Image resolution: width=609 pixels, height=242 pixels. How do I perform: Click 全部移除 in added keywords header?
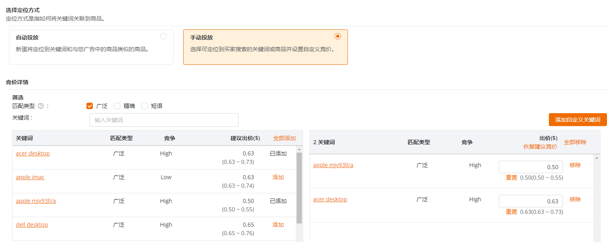(575, 142)
